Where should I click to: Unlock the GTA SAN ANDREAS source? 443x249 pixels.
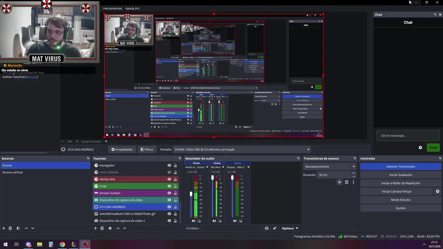(175, 207)
